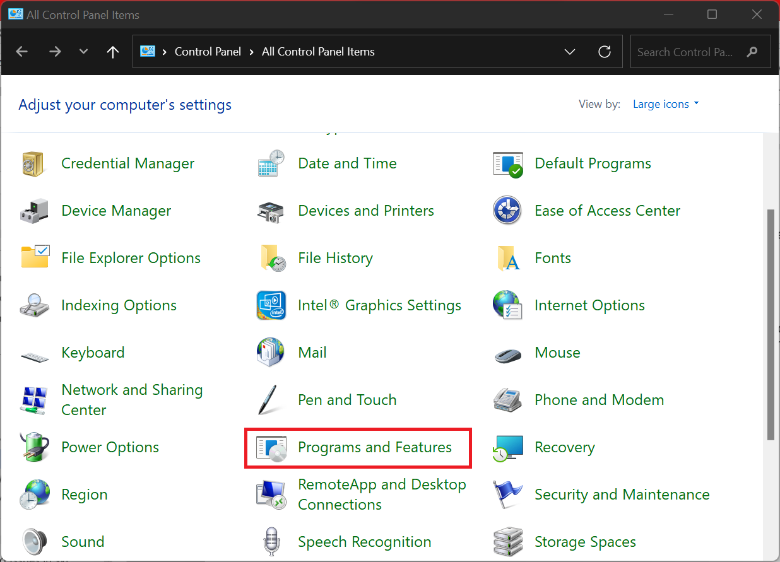Click the Device Manager icon

click(33, 211)
